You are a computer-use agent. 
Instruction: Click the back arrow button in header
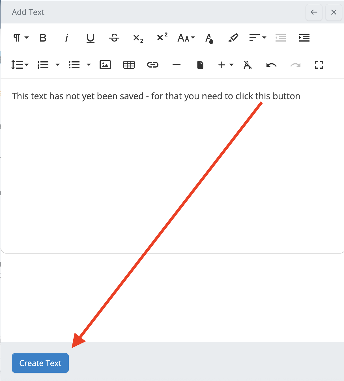[x=314, y=12]
